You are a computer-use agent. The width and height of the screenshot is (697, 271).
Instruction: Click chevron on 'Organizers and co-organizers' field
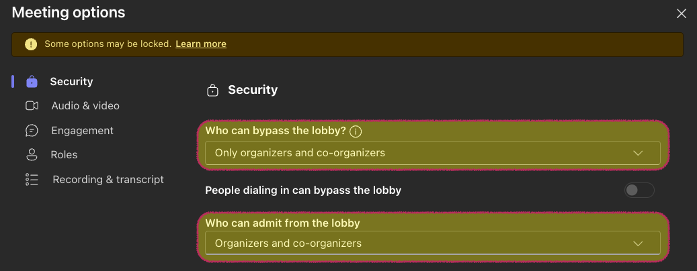638,243
